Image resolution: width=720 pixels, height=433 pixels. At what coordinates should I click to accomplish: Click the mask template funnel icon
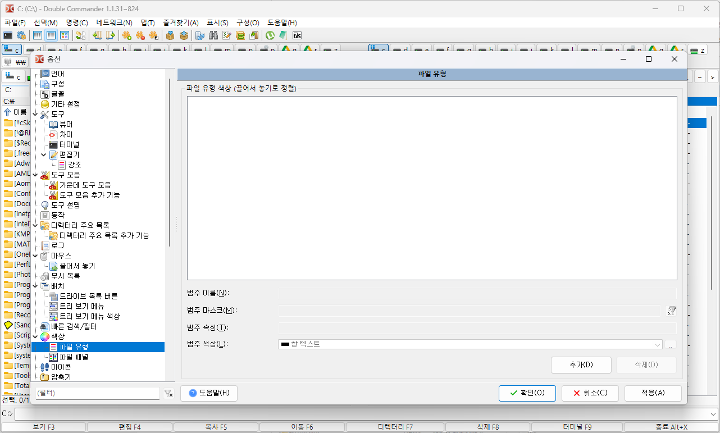click(x=671, y=311)
